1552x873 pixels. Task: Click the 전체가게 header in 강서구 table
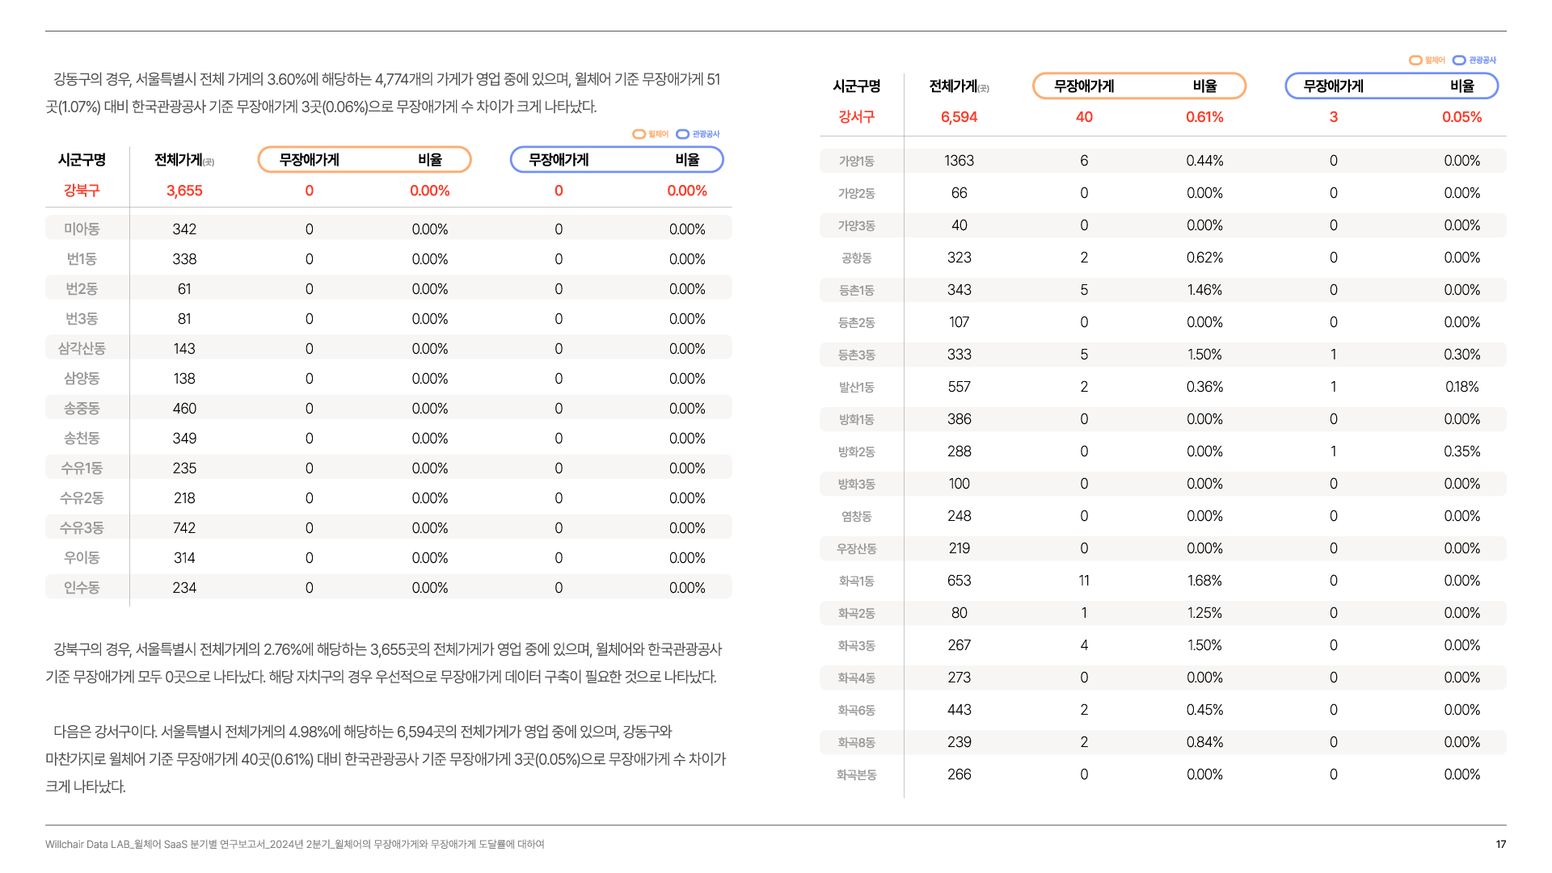point(955,86)
